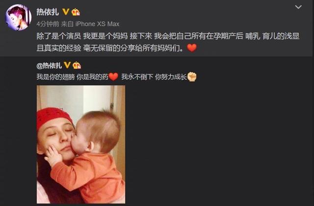Open the @热依扎 mention in the repost
Image resolution: width=314 pixels, height=206 pixels.
[49, 66]
